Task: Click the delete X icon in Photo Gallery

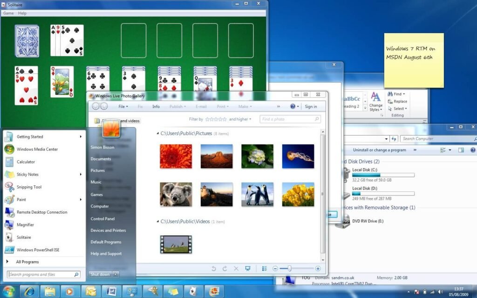Action: 236,269
